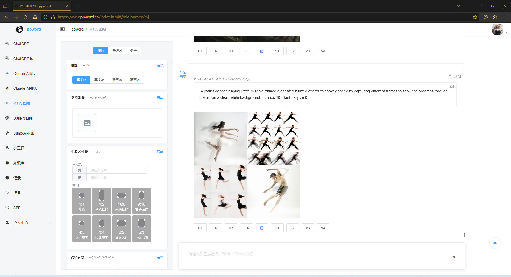This screenshot has width=511, height=277.
Task: Reload the page in browser
Action: pos(26,17)
